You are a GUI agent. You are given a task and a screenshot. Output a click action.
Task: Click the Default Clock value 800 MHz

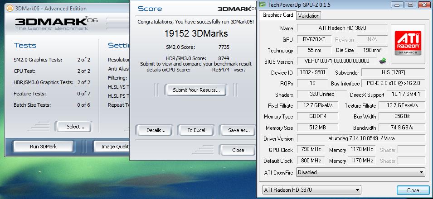click(x=311, y=161)
